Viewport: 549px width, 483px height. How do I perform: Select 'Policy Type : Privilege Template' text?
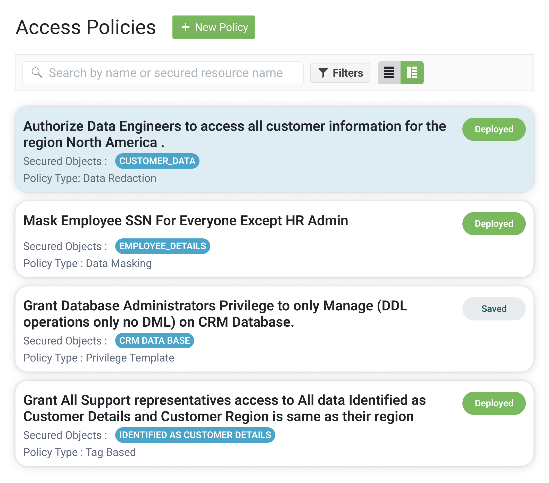(98, 358)
